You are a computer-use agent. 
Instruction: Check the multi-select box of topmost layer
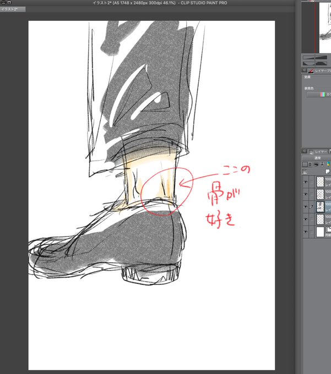tap(311, 182)
